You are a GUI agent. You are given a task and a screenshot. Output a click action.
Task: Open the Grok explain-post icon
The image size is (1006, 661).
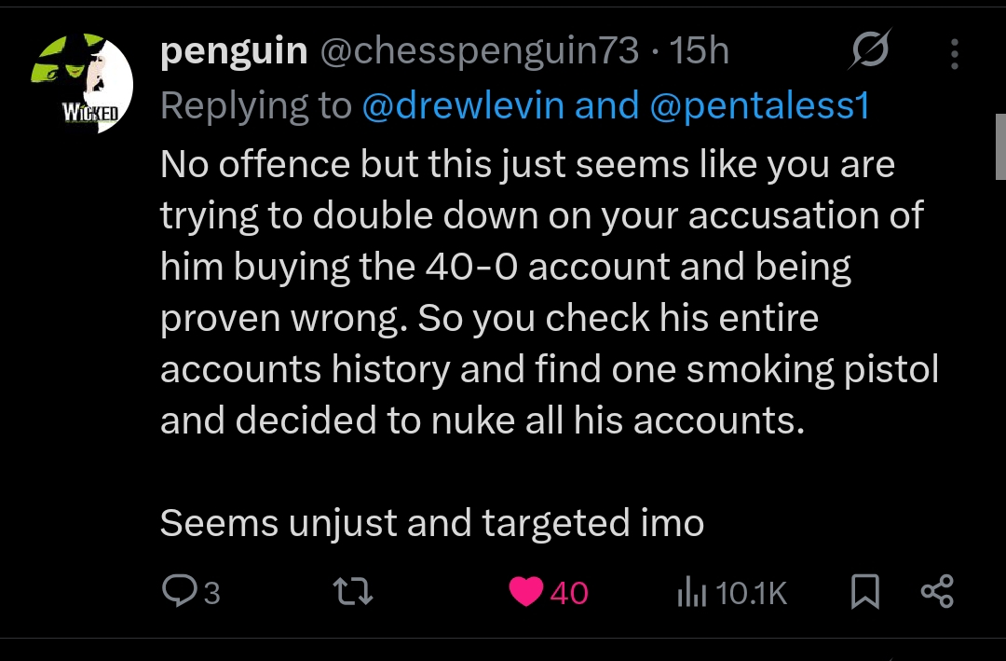click(x=868, y=50)
